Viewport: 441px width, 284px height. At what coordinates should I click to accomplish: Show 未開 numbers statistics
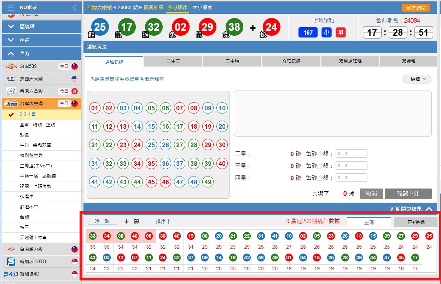pos(132,221)
